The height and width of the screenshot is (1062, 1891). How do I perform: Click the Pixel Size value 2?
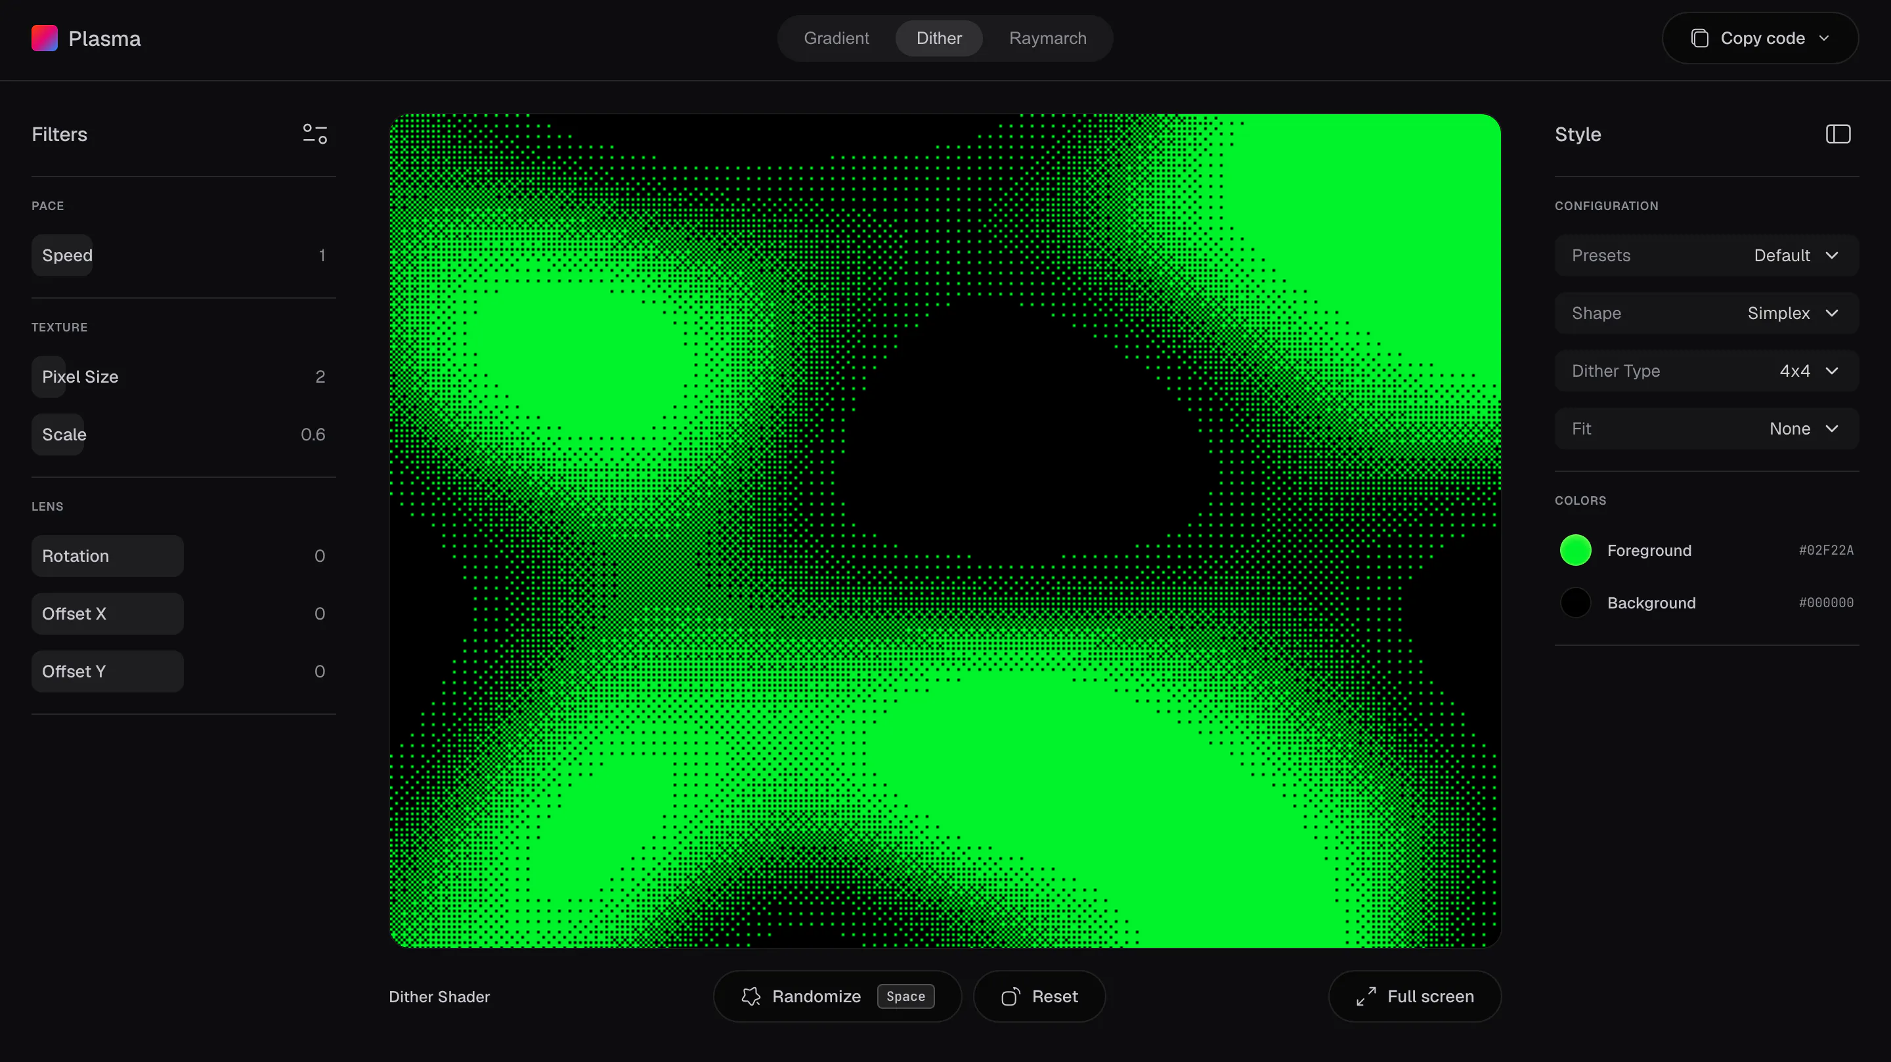320,377
